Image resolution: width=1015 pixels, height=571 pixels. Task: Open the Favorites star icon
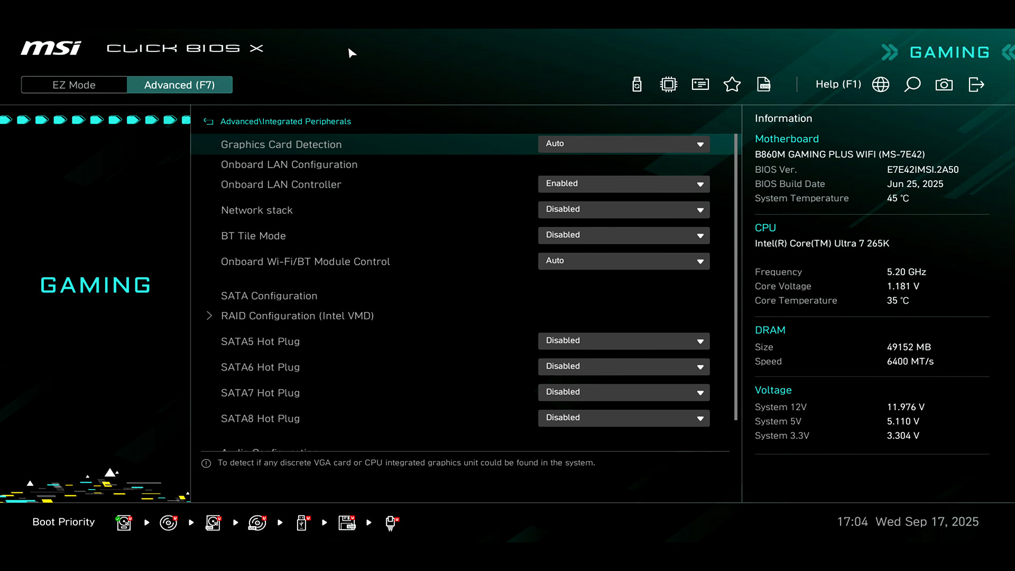732,85
